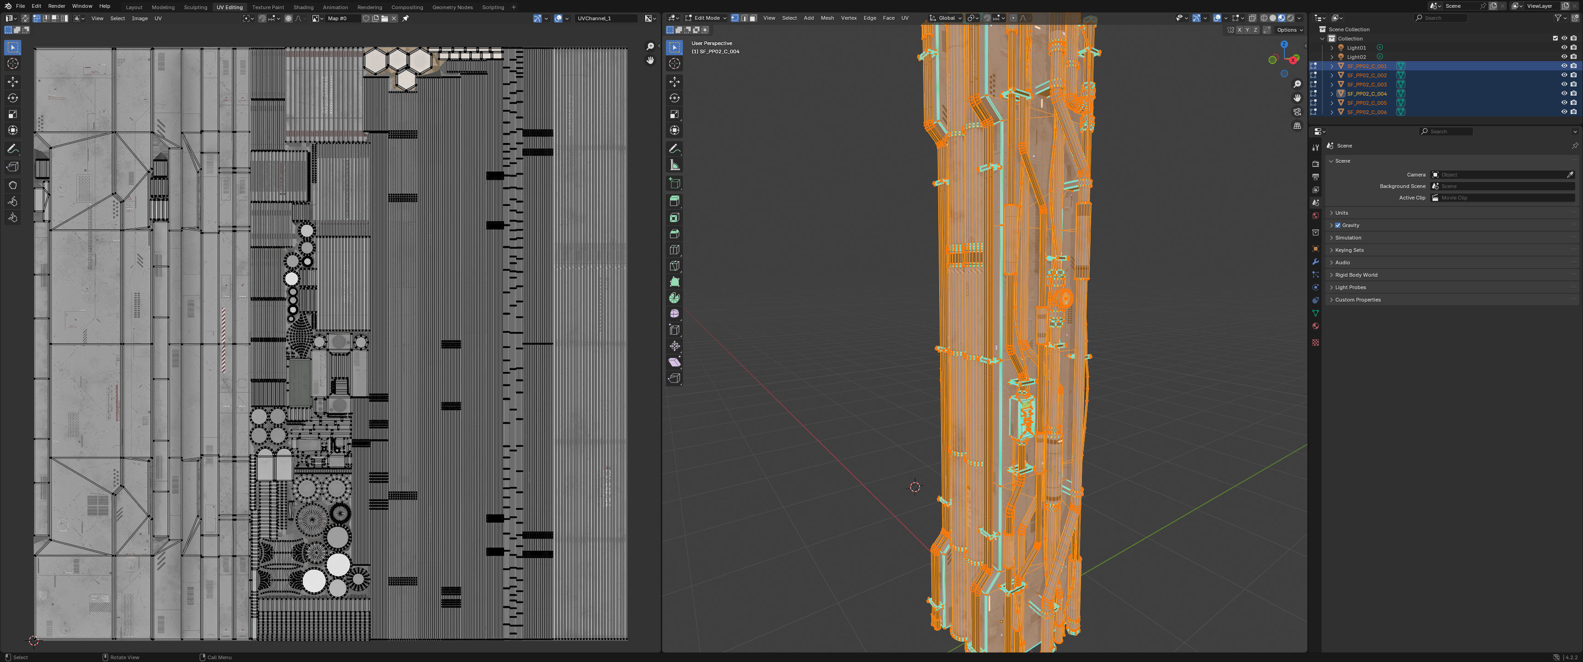Viewport: 1583px width, 662px height.
Task: Select SF_PP02_C_005 in the outliner
Action: click(x=1366, y=103)
